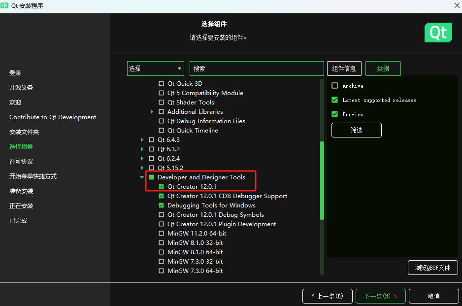This screenshot has height=306, width=462.
Task: Select the 开源义务 step in sidebar
Action: [x=21, y=87]
